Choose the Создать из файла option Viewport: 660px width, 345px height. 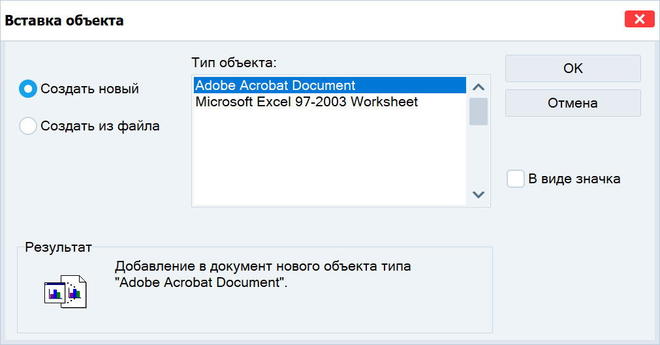click(x=28, y=126)
